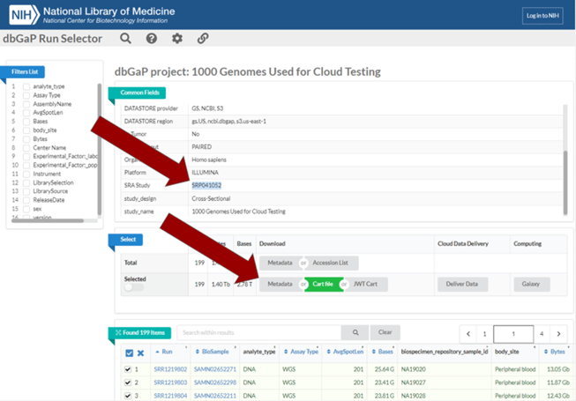The image size is (576, 401).
Task: Sort table by Bytes column
Action: (555, 352)
